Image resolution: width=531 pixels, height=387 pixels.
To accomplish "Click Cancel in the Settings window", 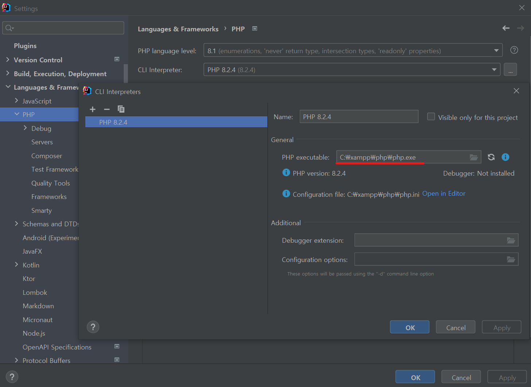I will [x=461, y=377].
